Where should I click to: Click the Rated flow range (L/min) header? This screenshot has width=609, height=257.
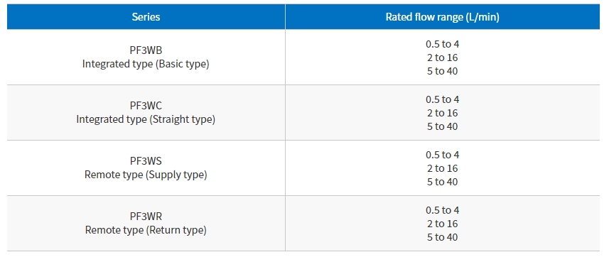click(443, 17)
